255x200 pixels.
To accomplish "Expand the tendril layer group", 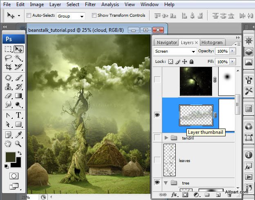I will (x=166, y=138).
